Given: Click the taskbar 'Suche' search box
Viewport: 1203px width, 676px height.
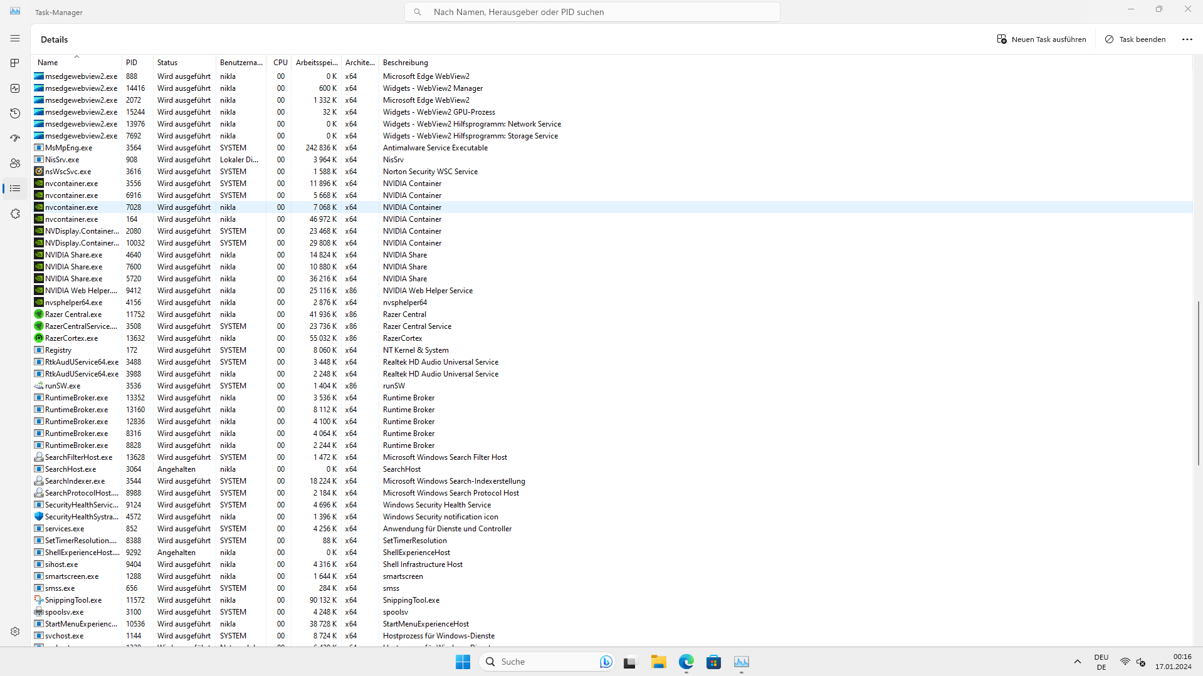Looking at the screenshot, I should [547, 662].
